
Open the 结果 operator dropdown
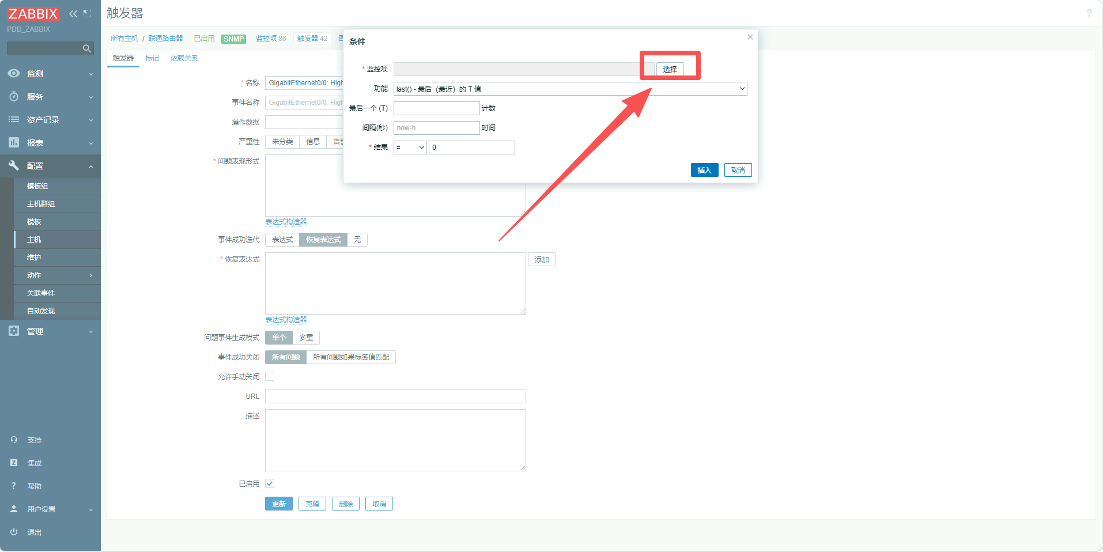[x=410, y=148]
